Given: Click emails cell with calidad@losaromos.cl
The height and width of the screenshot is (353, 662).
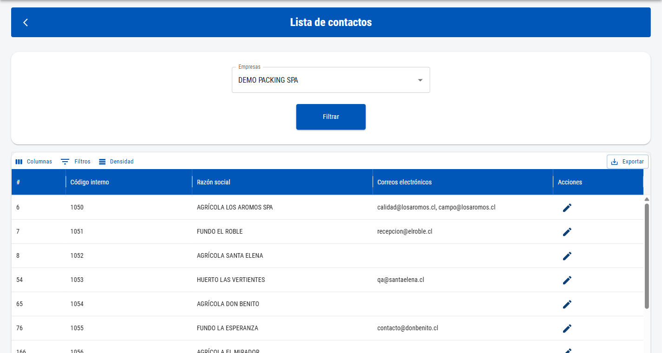Looking at the screenshot, I should click(463, 208).
